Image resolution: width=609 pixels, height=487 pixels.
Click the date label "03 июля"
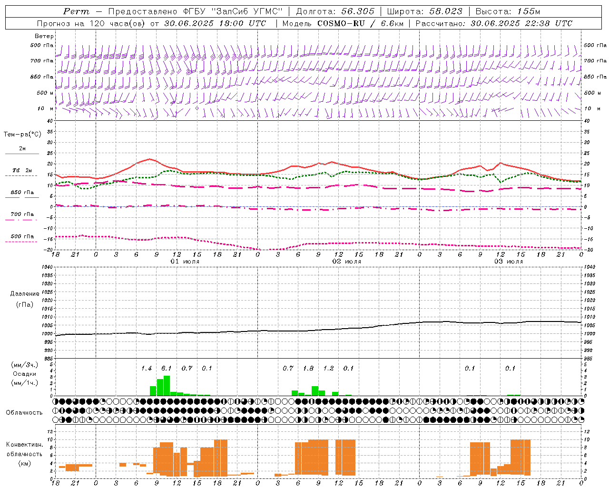click(509, 262)
